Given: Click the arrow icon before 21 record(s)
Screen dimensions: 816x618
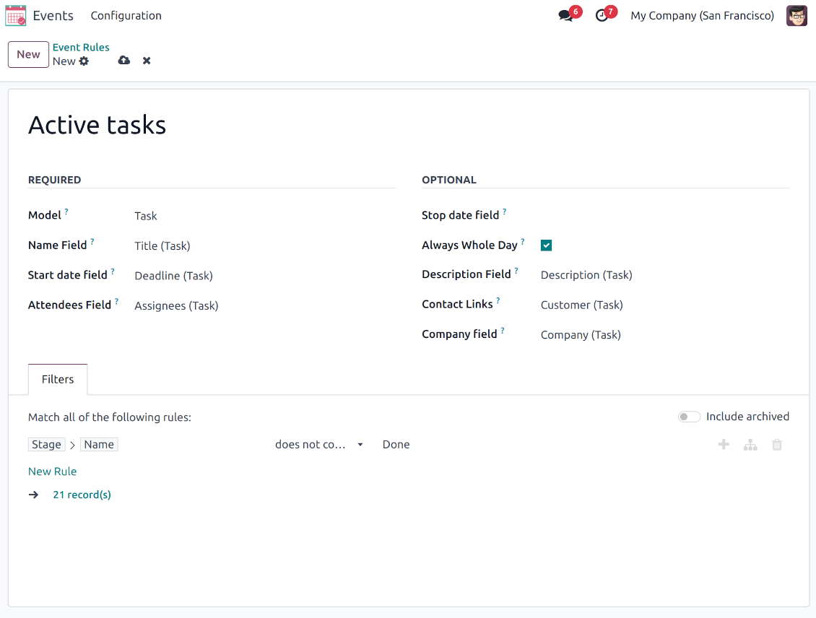Looking at the screenshot, I should click(34, 495).
